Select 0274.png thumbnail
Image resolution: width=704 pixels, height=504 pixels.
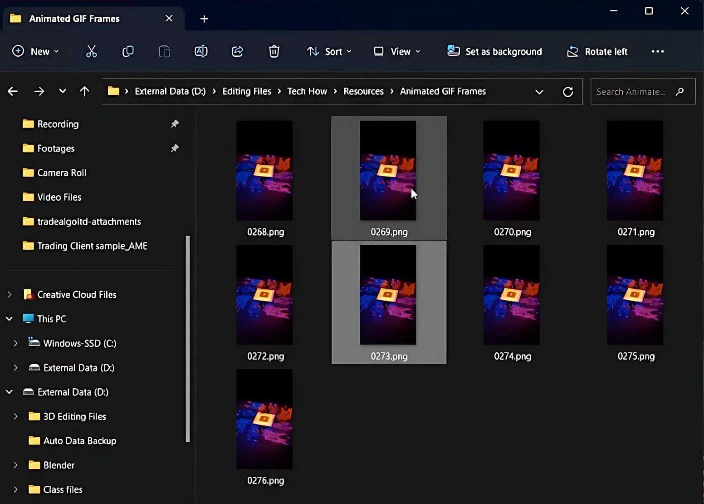pos(512,295)
